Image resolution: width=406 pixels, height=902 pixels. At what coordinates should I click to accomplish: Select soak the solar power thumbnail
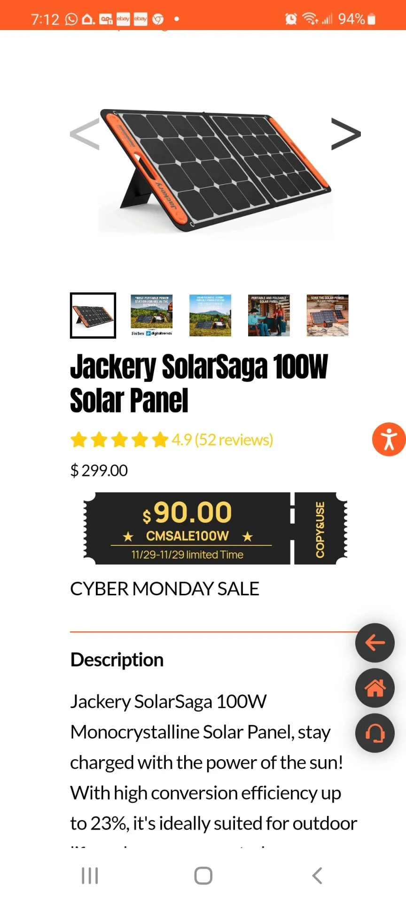(x=328, y=315)
